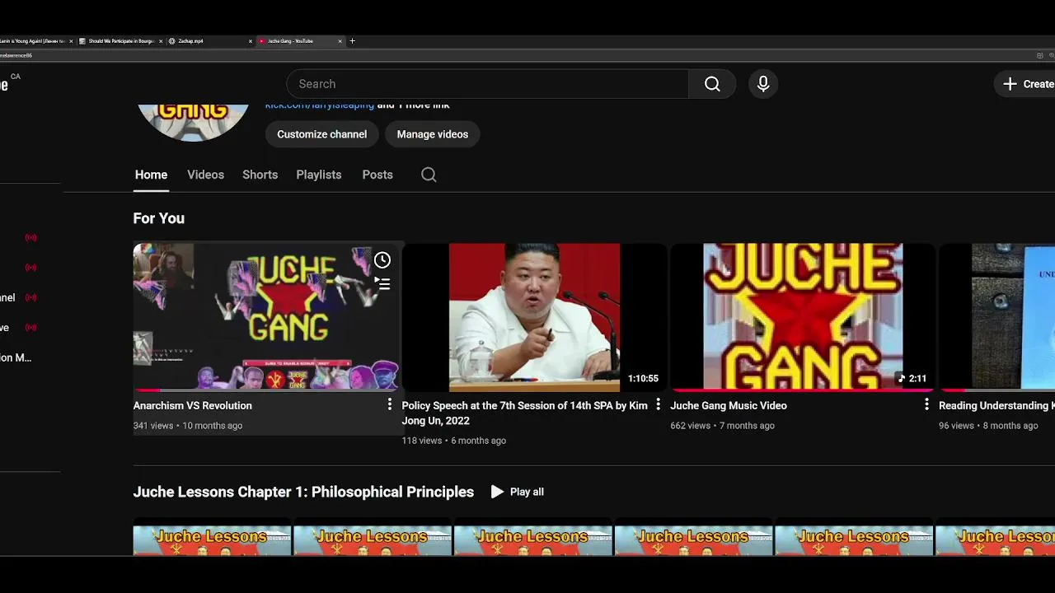Open the Reading Understanding video thumbnail
Screen dimensions: 1055x593
click(997, 316)
